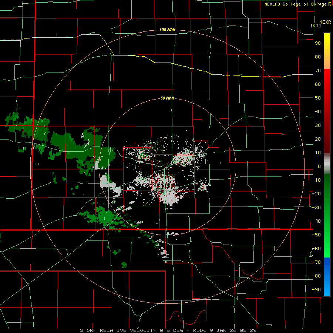
Task: Click the 80 value on the velocity scale
Action: click(318, 57)
